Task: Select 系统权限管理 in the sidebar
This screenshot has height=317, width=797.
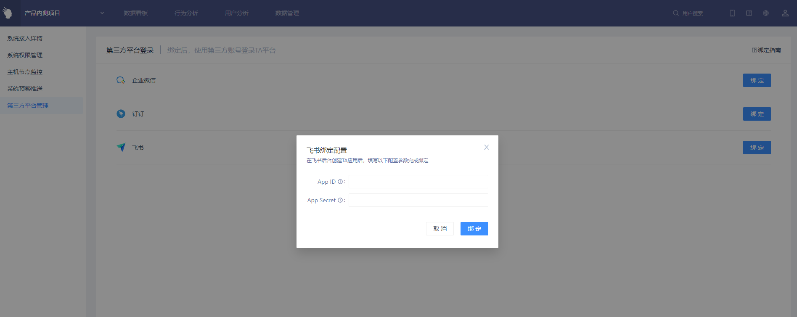Action: (25, 55)
